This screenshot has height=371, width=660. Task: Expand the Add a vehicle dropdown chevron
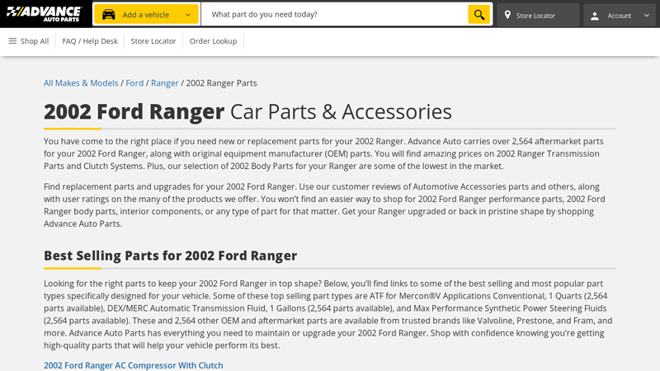click(188, 15)
